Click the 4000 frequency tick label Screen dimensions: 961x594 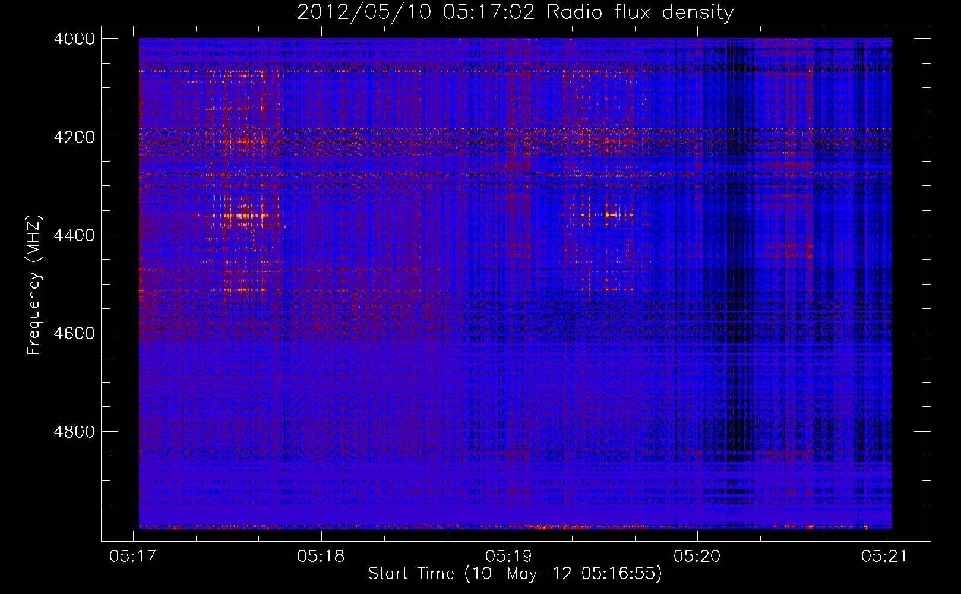(74, 39)
